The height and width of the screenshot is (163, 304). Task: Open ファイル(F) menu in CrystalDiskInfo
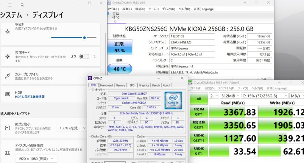pos(113,9)
